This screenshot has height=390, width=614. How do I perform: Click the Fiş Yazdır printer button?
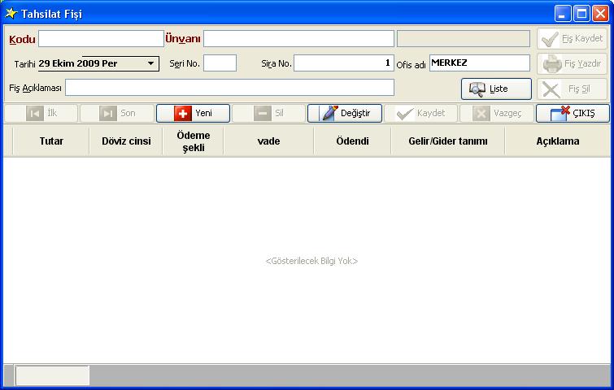(573, 63)
